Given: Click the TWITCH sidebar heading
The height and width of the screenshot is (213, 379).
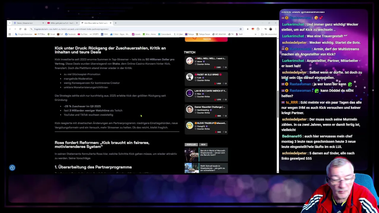Looking at the screenshot, I should click(189, 52).
